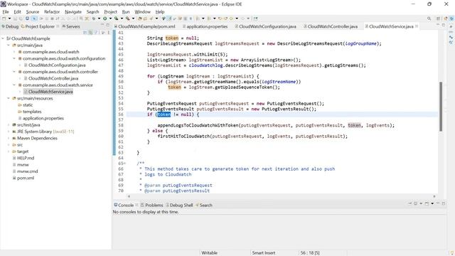Maximize the editor area

[444, 25]
